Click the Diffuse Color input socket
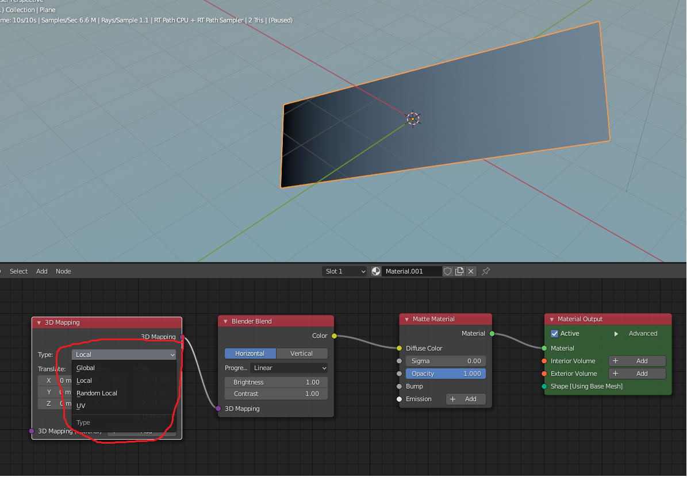The height and width of the screenshot is (500, 687). click(x=399, y=348)
